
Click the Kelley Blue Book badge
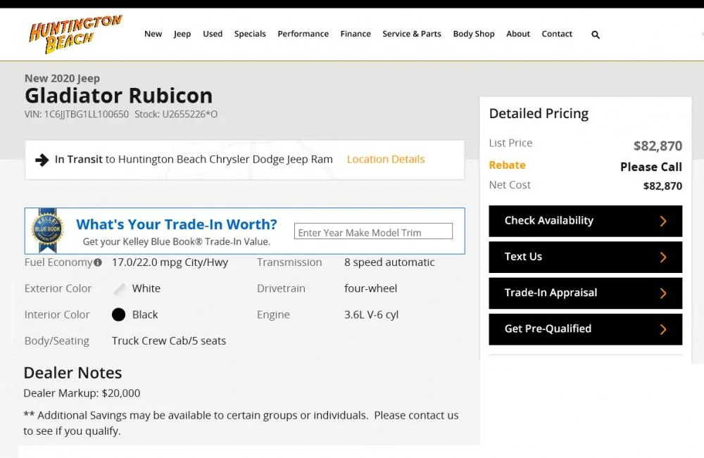point(47,231)
